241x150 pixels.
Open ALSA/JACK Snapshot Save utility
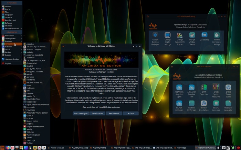(191, 90)
